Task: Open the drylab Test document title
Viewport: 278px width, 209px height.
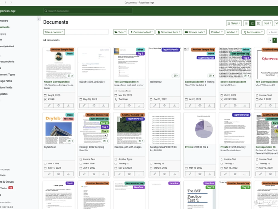Action: click(x=50, y=147)
